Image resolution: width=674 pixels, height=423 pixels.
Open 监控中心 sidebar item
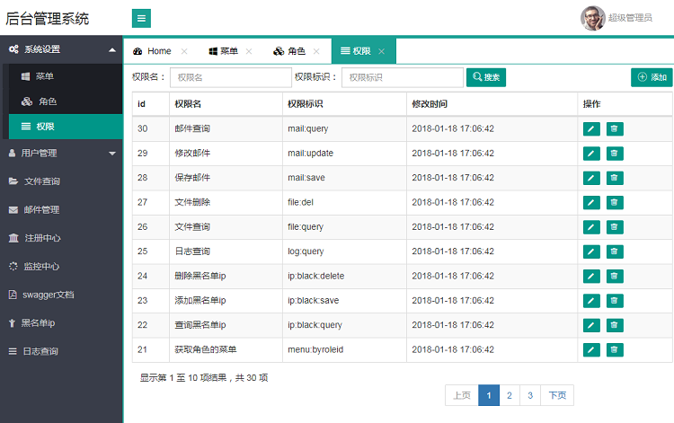[x=61, y=266]
